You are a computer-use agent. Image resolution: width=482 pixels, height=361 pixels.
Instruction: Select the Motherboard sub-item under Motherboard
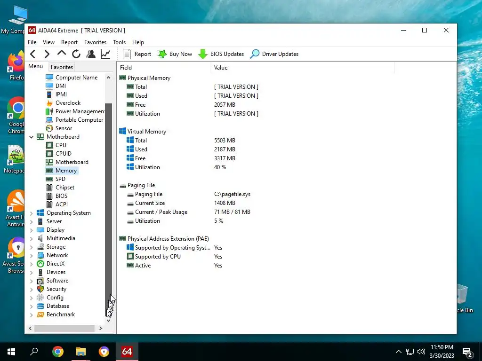[67, 162]
